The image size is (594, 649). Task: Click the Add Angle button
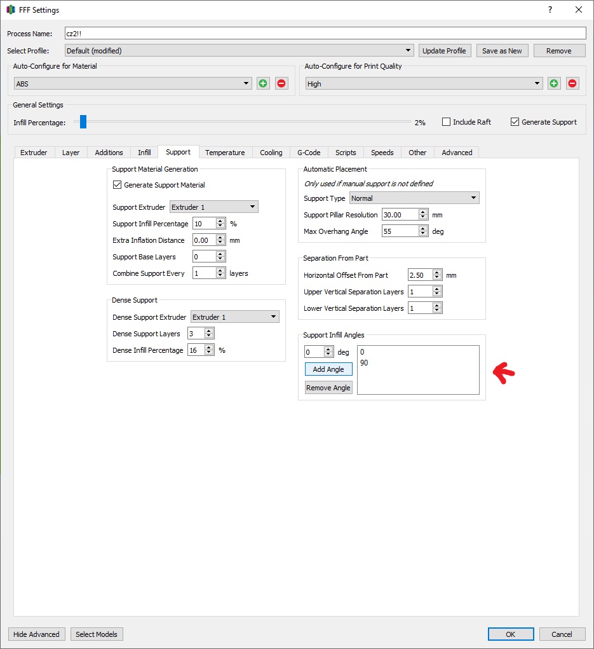point(328,369)
